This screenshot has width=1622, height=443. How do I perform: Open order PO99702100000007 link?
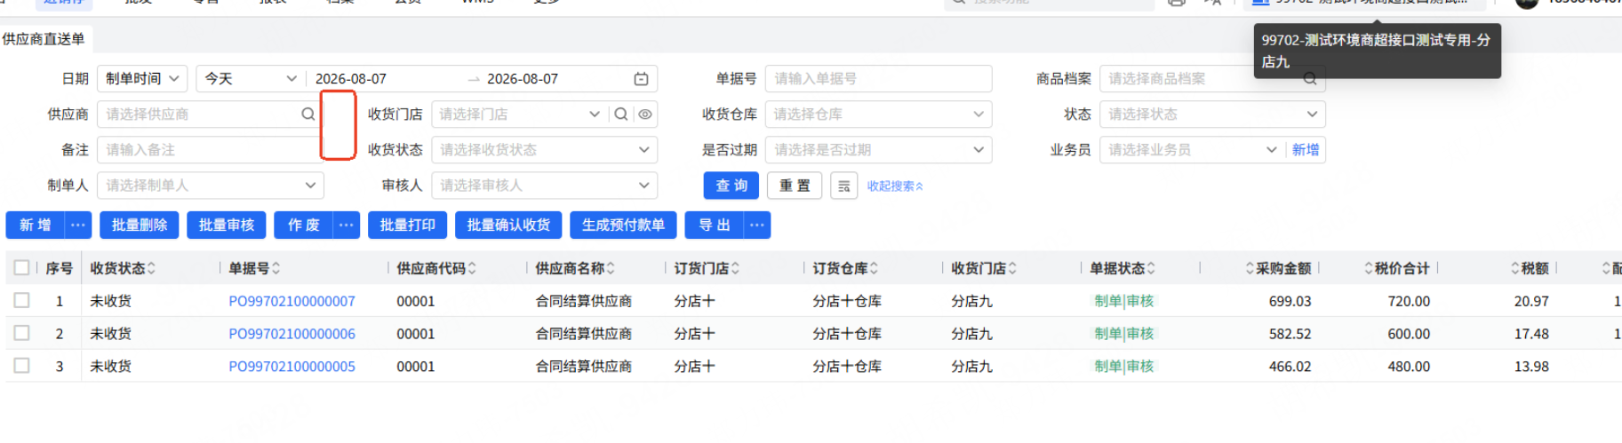(x=292, y=301)
